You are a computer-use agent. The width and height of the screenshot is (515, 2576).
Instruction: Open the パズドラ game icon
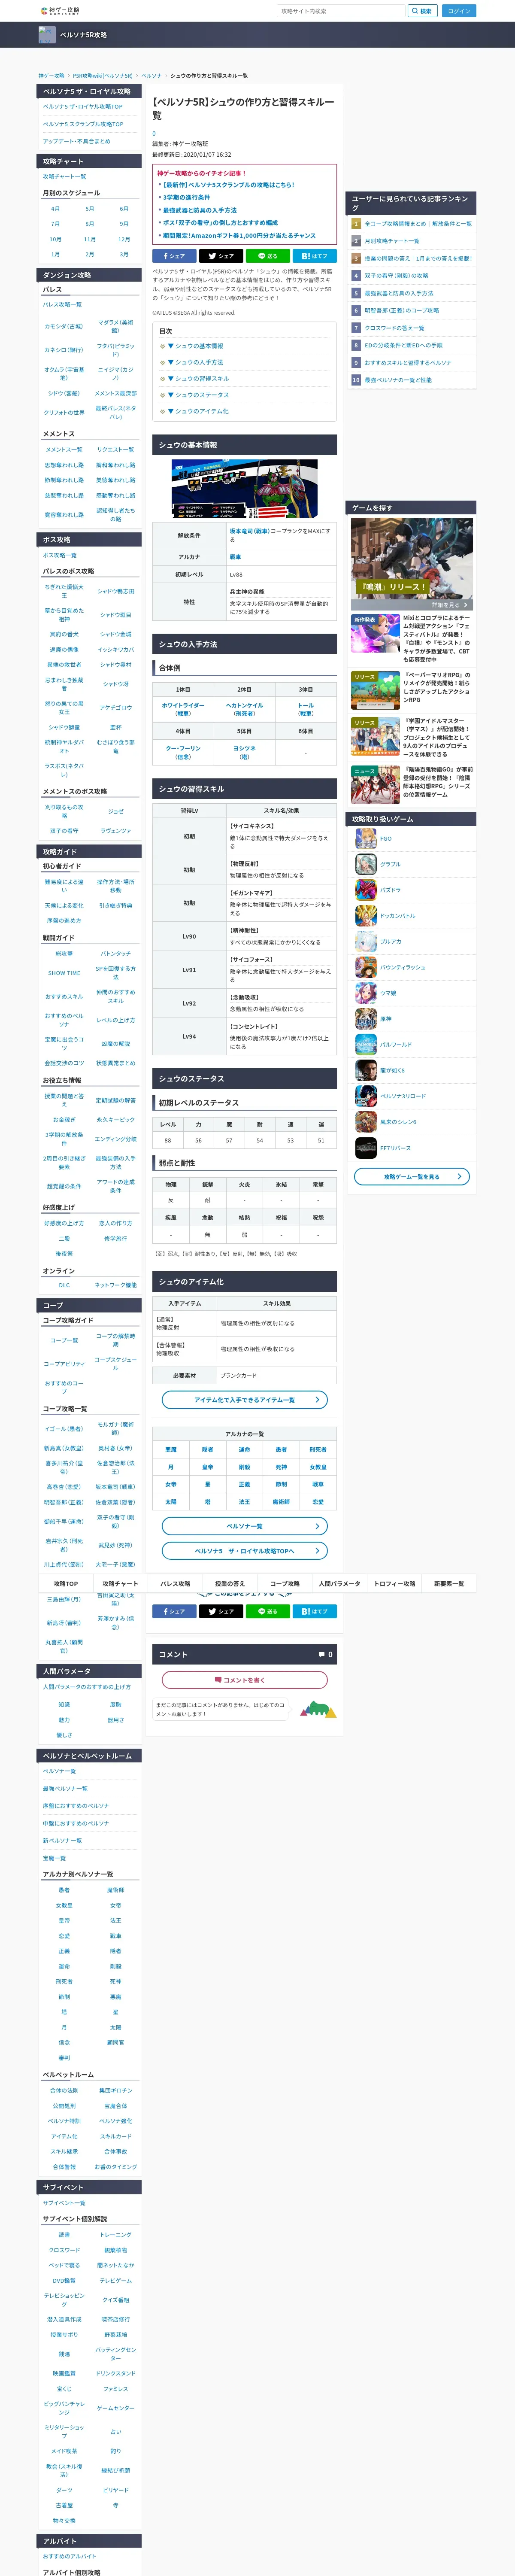click(366, 890)
